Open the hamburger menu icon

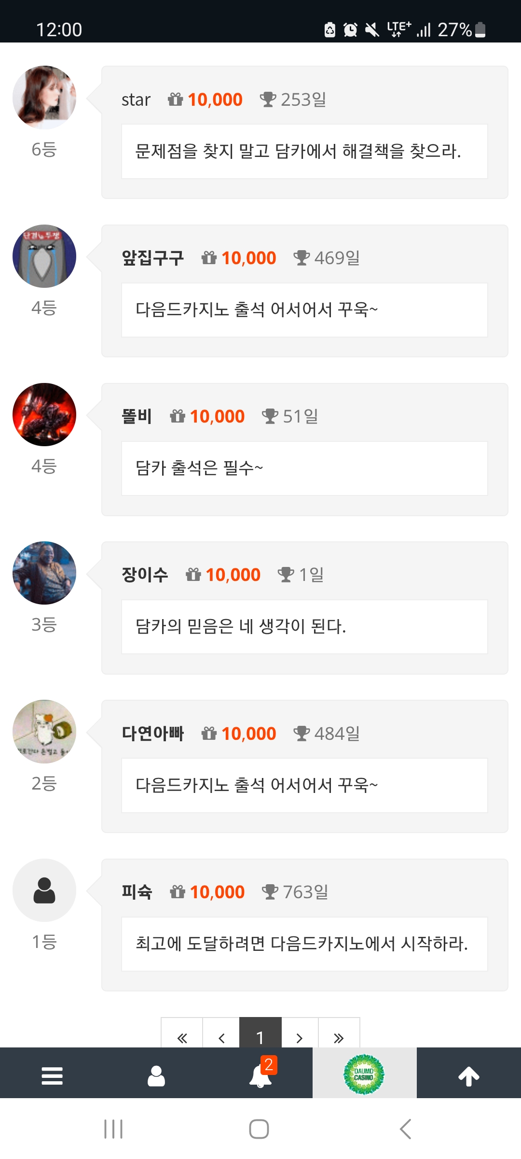click(x=52, y=1076)
